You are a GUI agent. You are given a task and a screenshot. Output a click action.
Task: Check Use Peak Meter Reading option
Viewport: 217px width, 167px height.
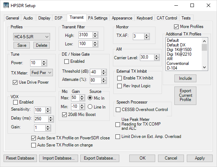tap(118, 124)
